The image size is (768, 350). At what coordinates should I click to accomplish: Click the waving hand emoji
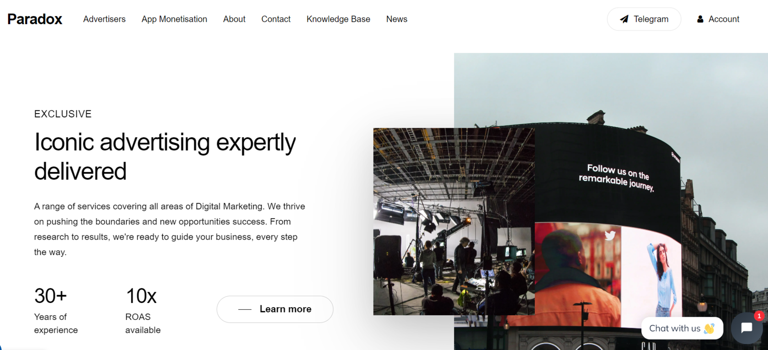709,328
